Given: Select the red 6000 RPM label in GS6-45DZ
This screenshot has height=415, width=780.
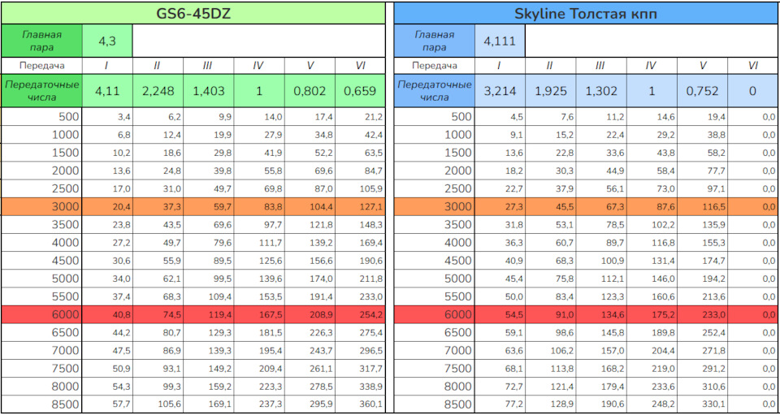Looking at the screenshot, I should 41,314.
